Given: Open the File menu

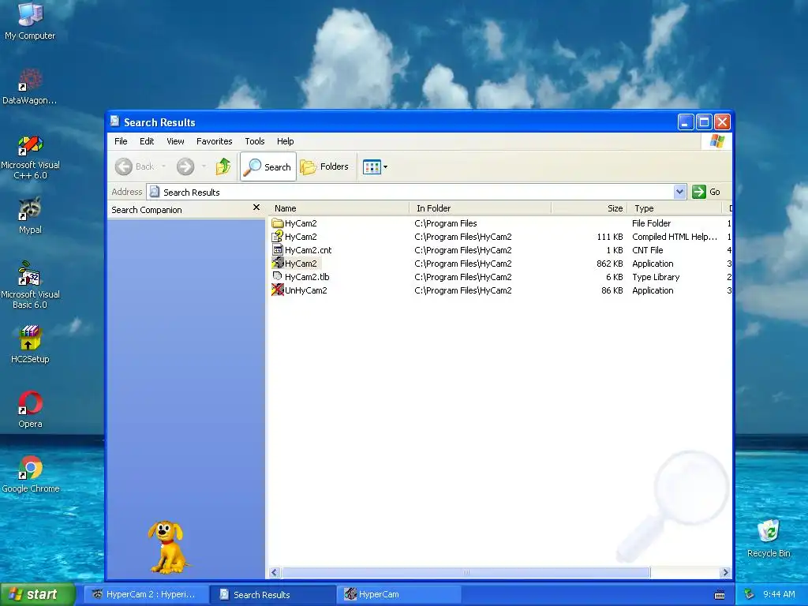Looking at the screenshot, I should coord(121,141).
